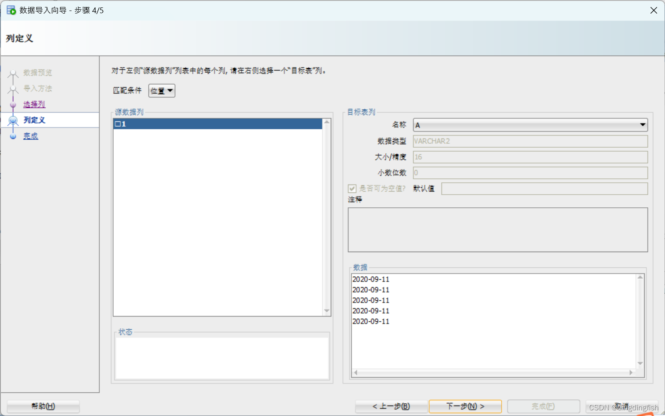665x416 pixels.
Task: Toggle the 是否可为空值 checkbox
Action: click(352, 188)
